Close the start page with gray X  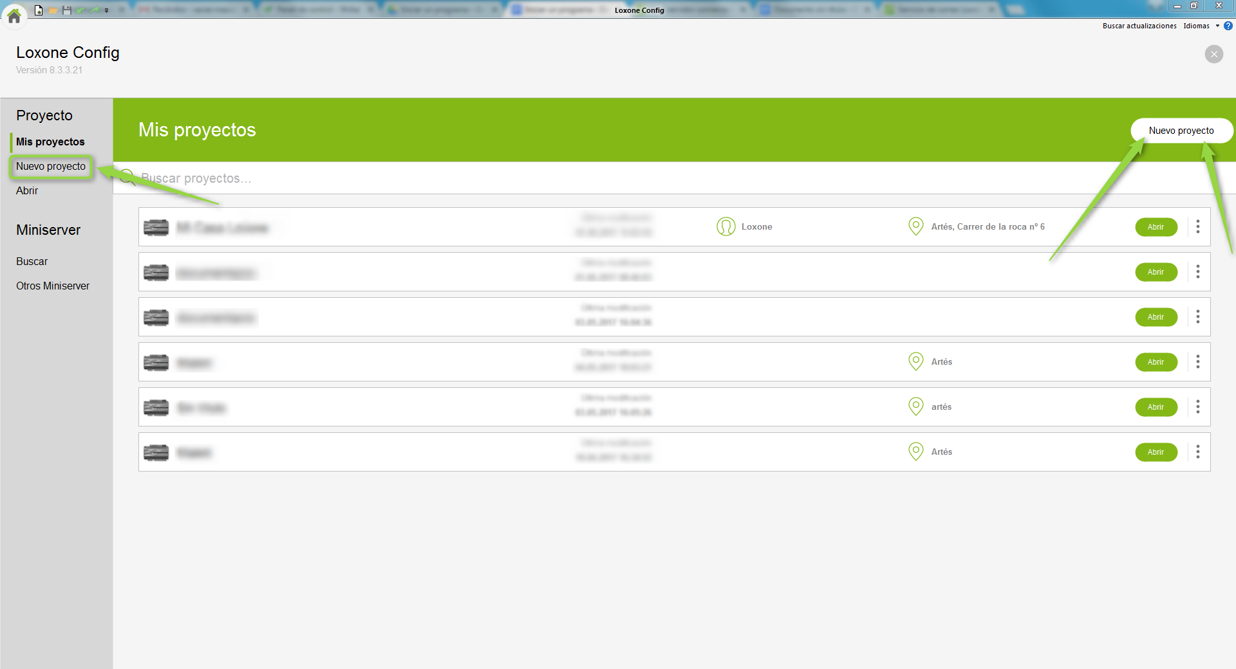tap(1213, 54)
